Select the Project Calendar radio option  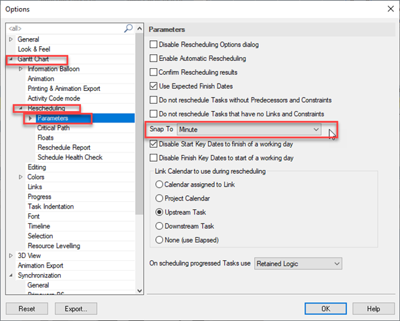[159, 198]
